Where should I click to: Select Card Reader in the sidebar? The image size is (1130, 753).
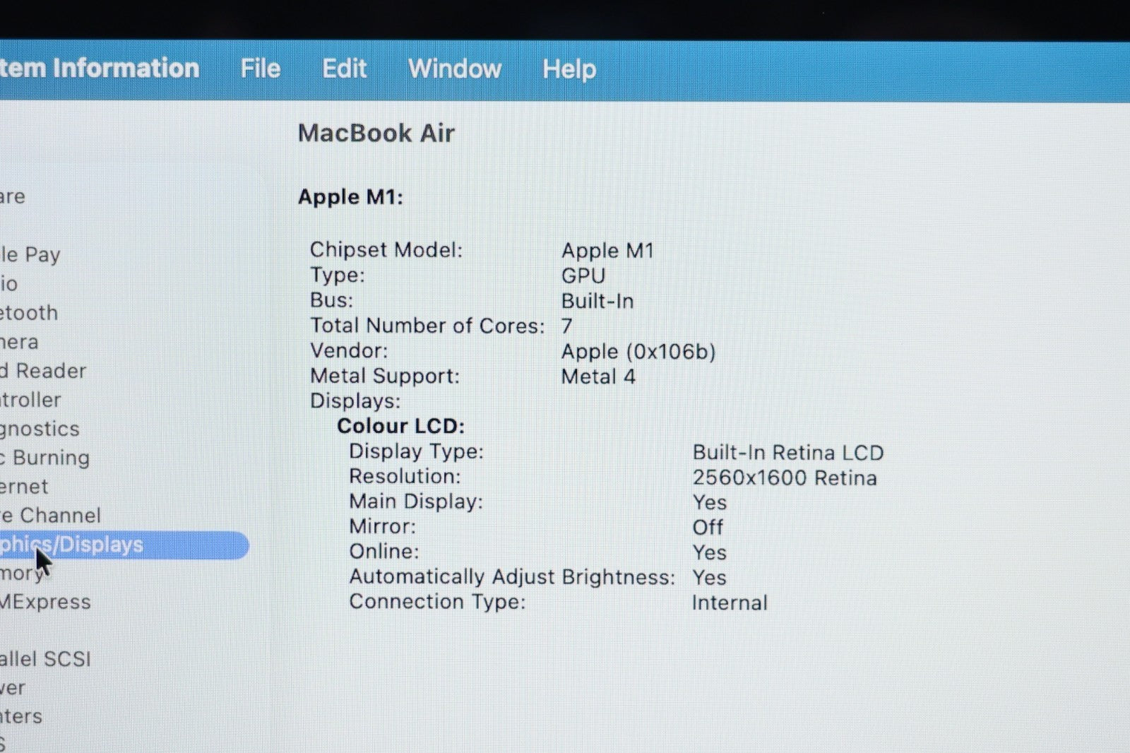(43, 371)
